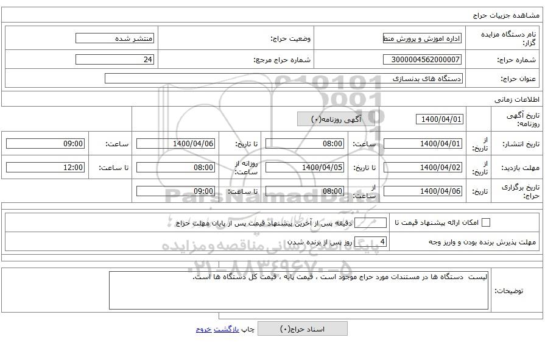Focus the publication end date 1400/04/06 field
Screen dimensions: 545x351
coord(175,143)
